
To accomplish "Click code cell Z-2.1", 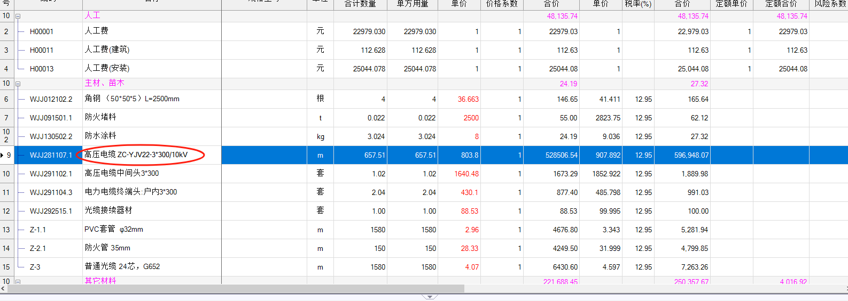I will (38, 248).
